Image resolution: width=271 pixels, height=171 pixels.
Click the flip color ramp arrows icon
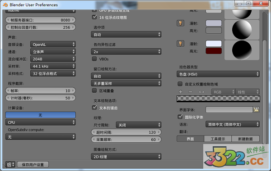(x=201, y=92)
